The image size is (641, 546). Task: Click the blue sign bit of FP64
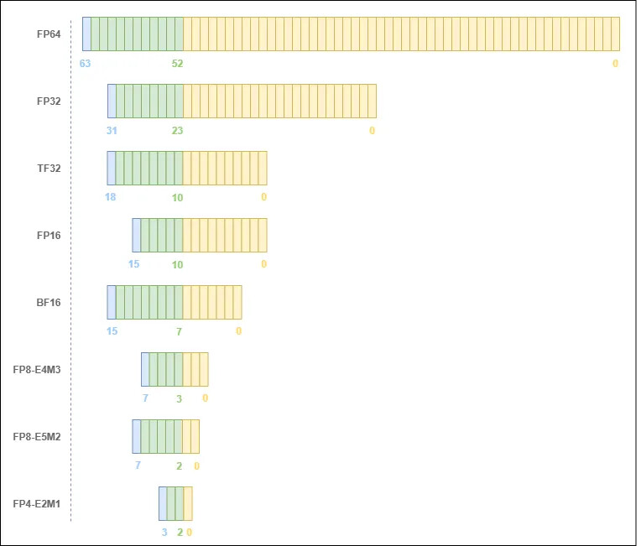click(x=86, y=34)
